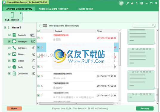Uncheck the Documents checkbox

9,73
